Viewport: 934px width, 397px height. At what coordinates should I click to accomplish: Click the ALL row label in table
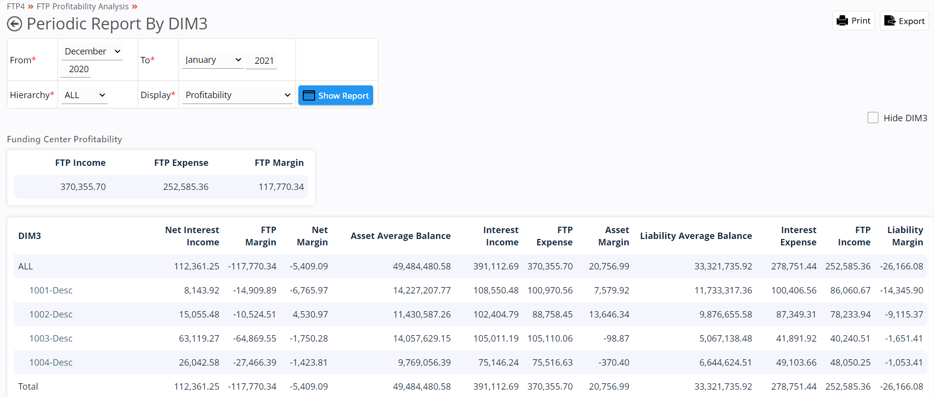tap(26, 266)
